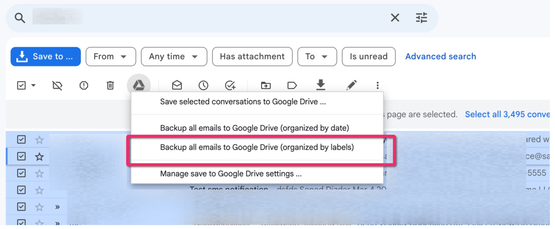Clear the search with the X icon
Screen dimensions: 555x229
tap(395, 18)
